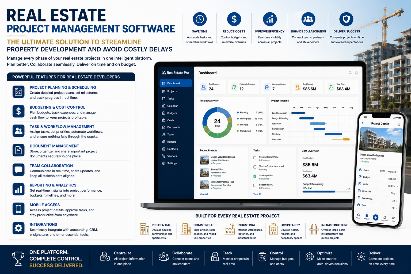Click the Mobile Access phone icon
The image size is (411, 274).
pos(18,209)
